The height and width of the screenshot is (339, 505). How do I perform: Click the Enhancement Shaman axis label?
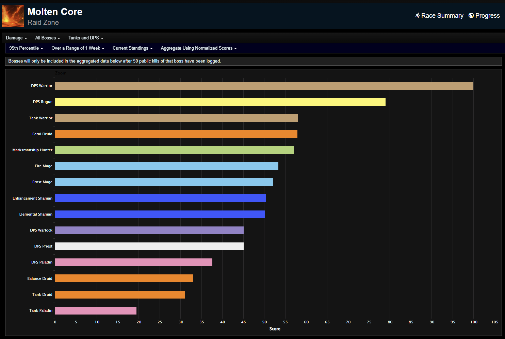pyautogui.click(x=32, y=198)
